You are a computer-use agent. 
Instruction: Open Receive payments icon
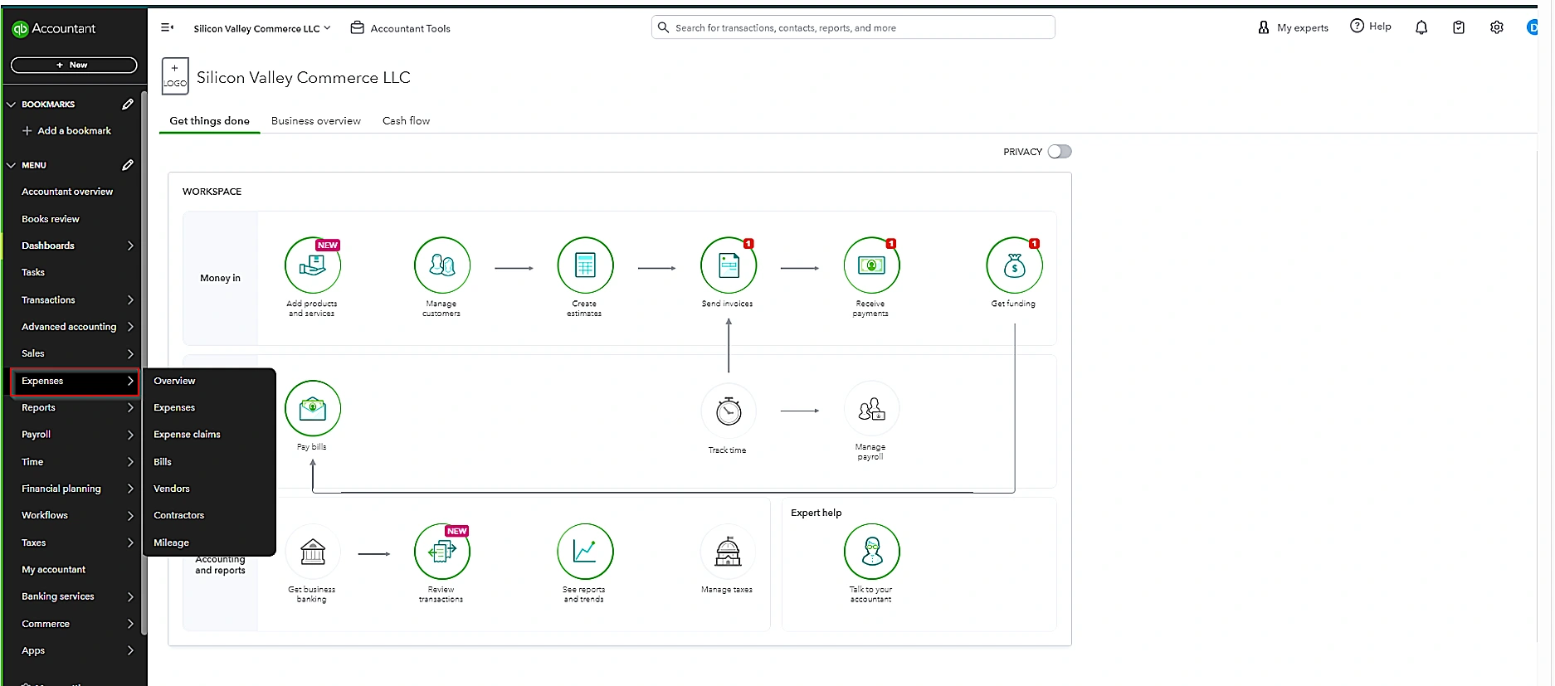tap(871, 265)
